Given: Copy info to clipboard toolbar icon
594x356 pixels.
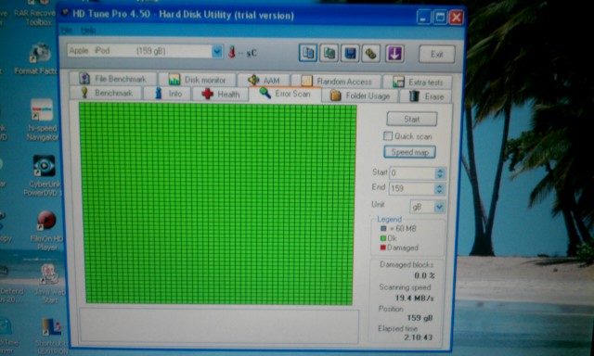Looking at the screenshot, I should (x=308, y=53).
